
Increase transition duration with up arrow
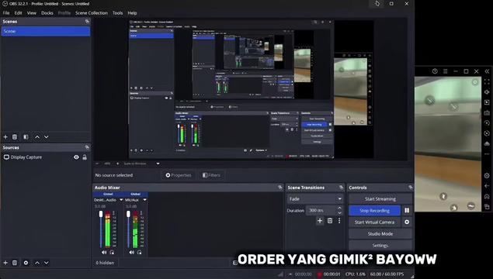(x=339, y=208)
